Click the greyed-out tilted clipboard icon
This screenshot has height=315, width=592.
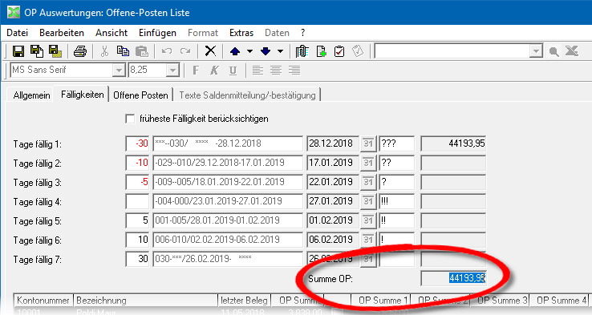coord(358,51)
